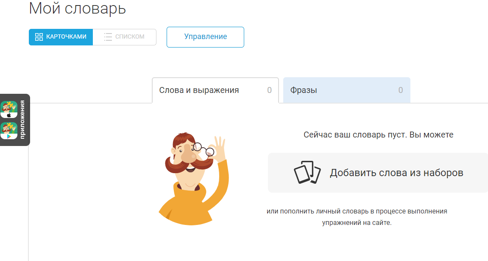Select the Слова и выражения tab
The height and width of the screenshot is (261, 488).
tap(215, 90)
